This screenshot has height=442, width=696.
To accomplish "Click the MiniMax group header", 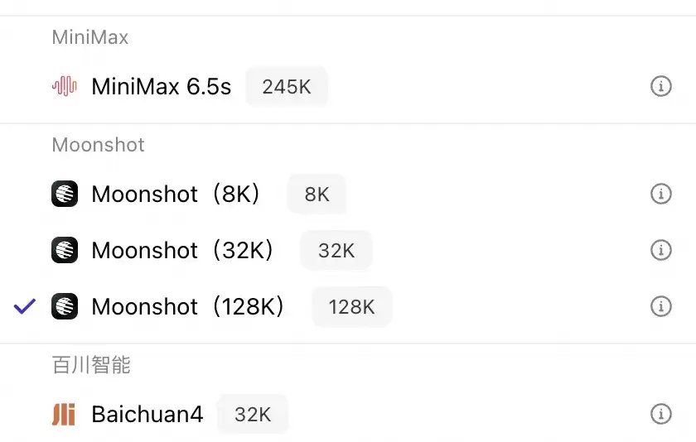I will [90, 37].
